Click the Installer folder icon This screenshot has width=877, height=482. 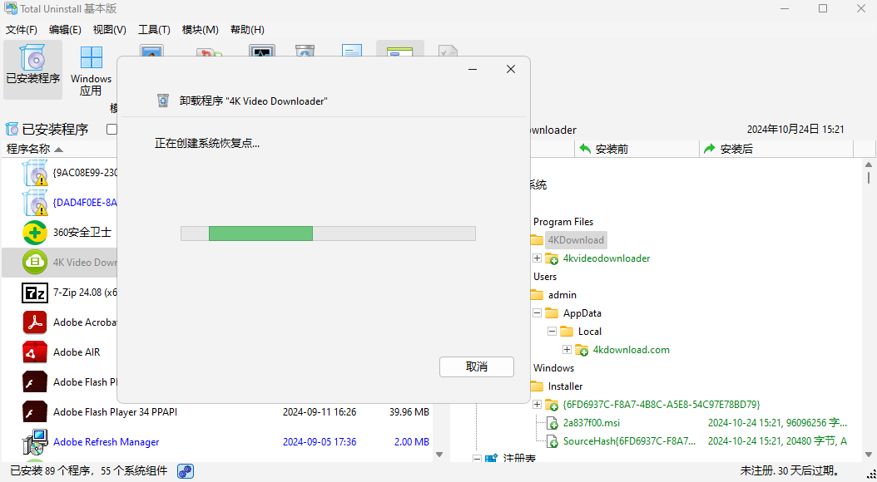pyautogui.click(x=537, y=386)
